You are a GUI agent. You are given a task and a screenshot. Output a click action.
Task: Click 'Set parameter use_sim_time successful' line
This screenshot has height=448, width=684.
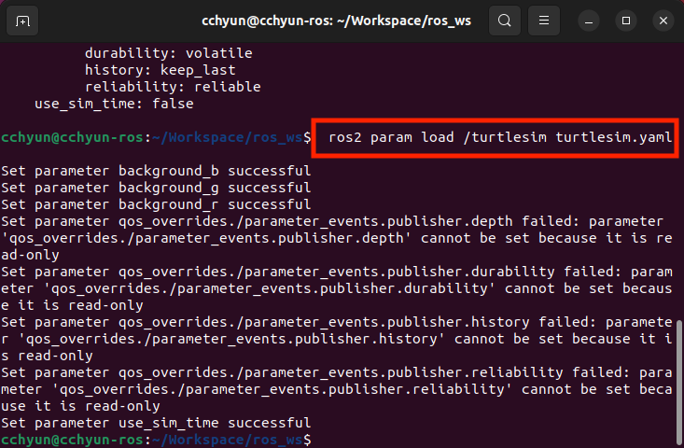(156, 423)
